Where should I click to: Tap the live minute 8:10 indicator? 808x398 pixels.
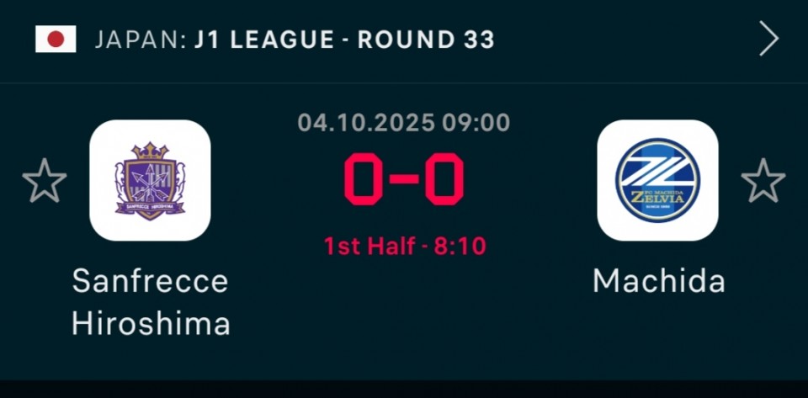pos(461,247)
